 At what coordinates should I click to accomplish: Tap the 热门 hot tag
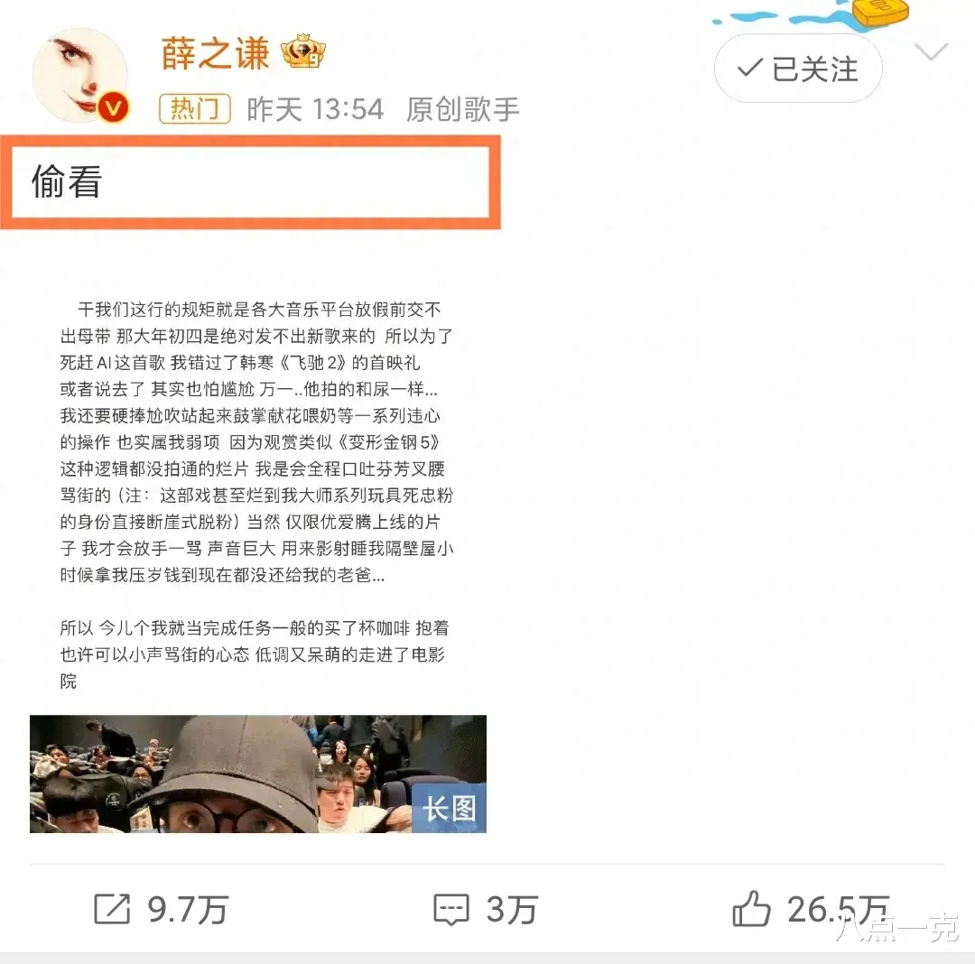[195, 109]
